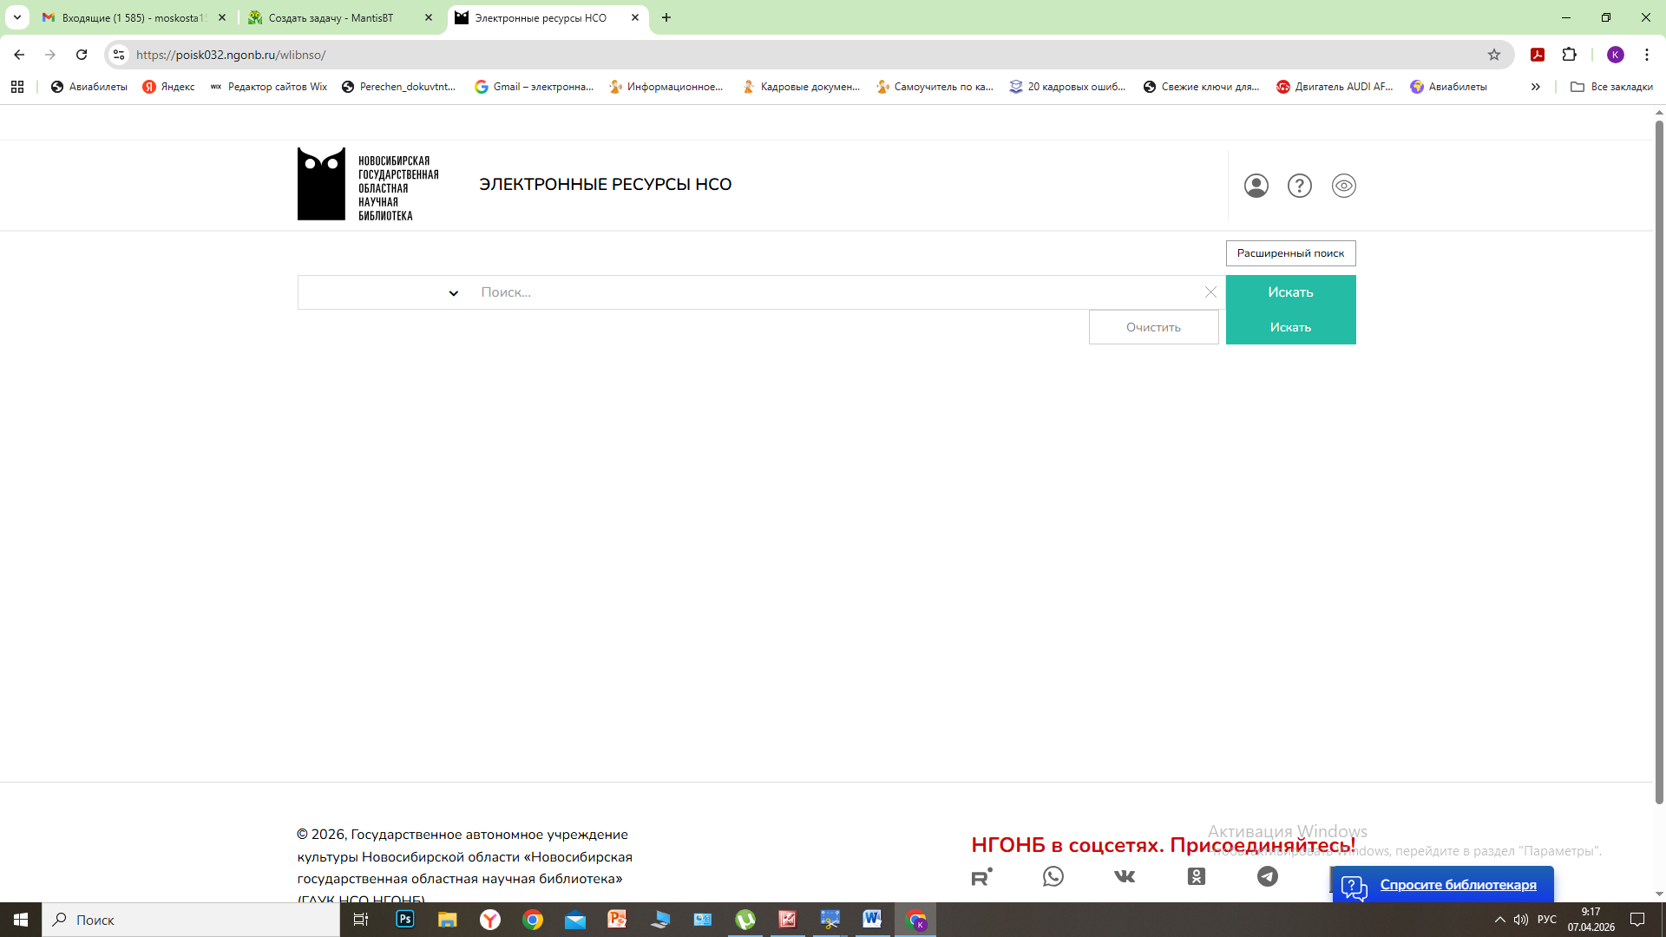
Task: Click the user account profile icon
Action: [1256, 186]
